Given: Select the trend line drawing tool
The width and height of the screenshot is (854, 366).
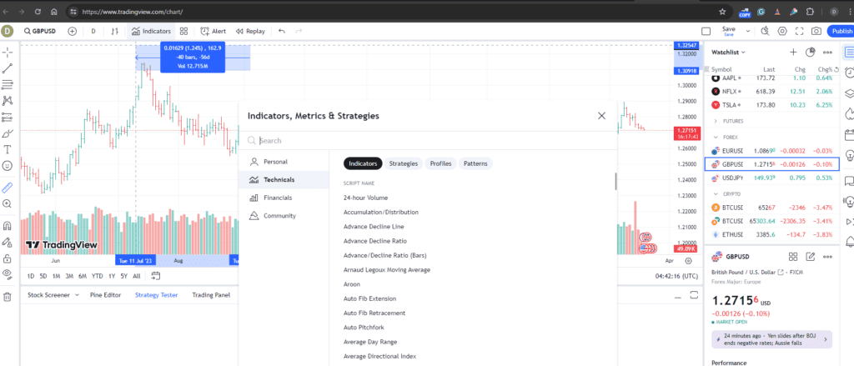Looking at the screenshot, I should pos(8,68).
